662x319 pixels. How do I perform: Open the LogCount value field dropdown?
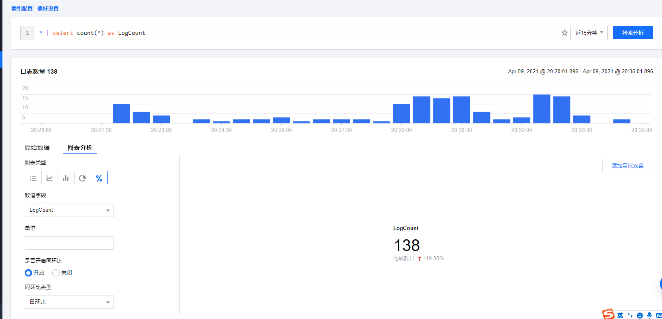(69, 210)
